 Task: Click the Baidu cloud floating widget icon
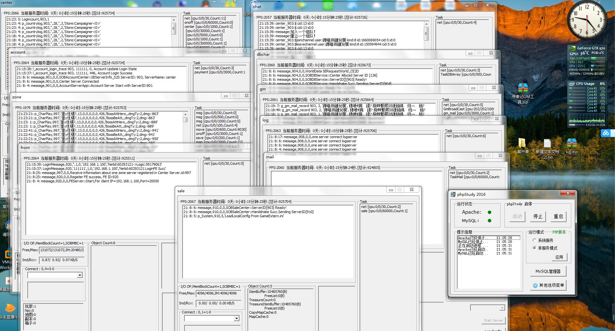[606, 133]
